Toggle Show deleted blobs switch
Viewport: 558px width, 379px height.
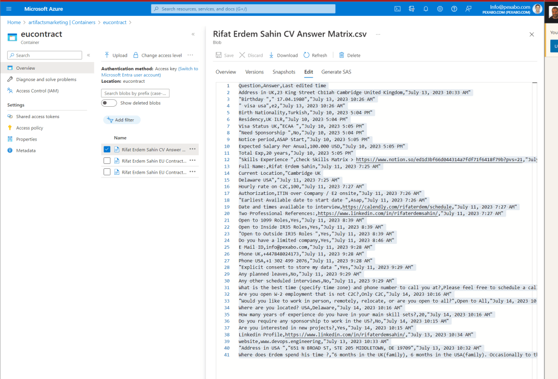pyautogui.click(x=109, y=103)
